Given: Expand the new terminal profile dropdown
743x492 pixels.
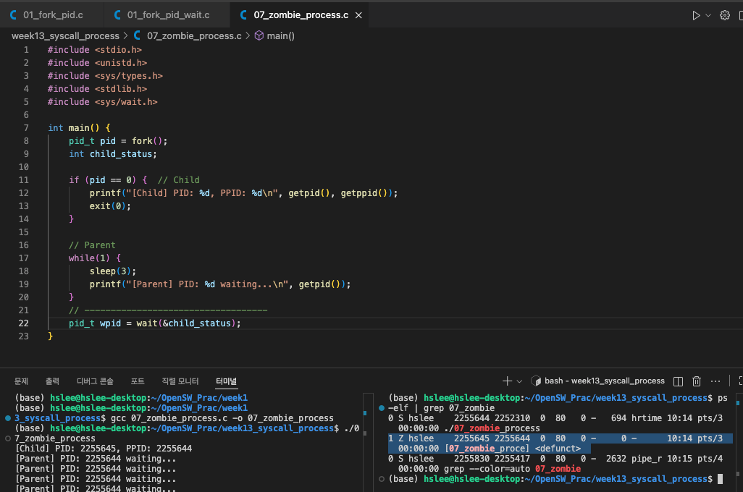Looking at the screenshot, I should click(519, 381).
